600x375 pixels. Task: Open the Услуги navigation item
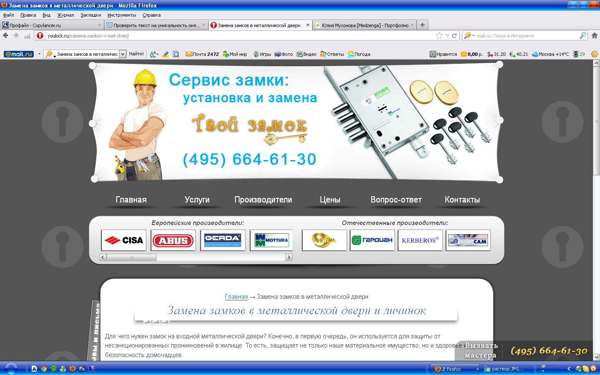pos(197,200)
